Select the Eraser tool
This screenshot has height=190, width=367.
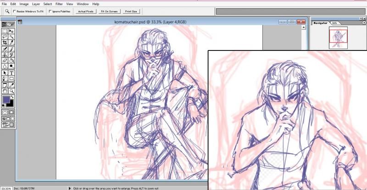coord(5,61)
